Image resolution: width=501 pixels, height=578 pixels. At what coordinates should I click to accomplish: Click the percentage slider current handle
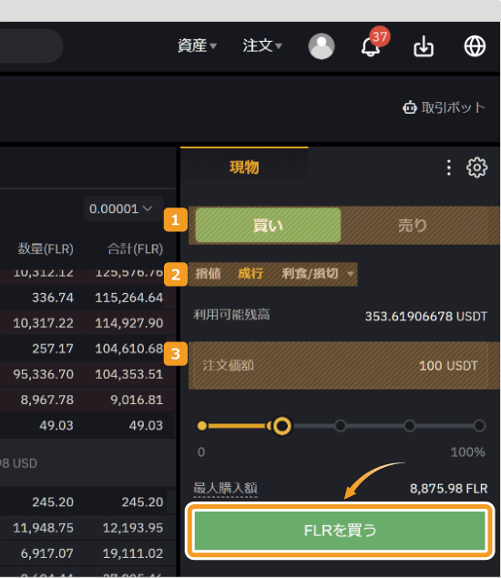tap(282, 426)
